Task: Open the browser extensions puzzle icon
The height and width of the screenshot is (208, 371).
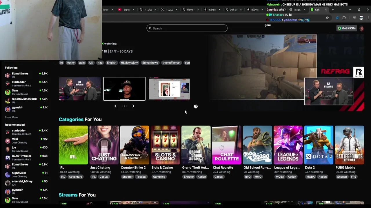Action: point(344,18)
